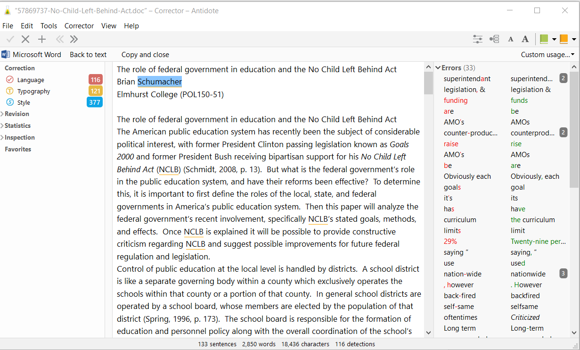Select the Style 377 count badge
This screenshot has height=350, width=580.
[x=95, y=102]
